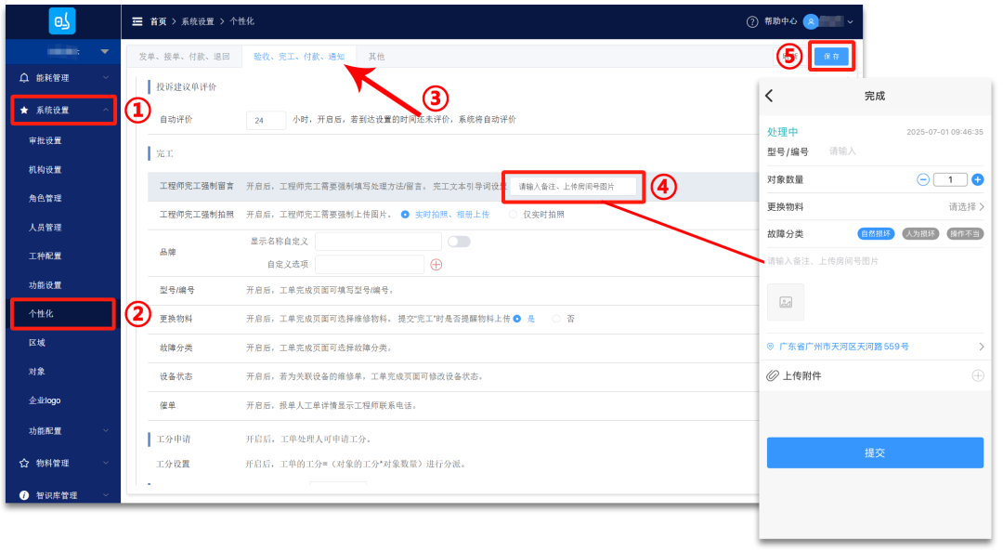Screen dimensions: 1003x551
Task: Switch to the 其他 tab
Action: [x=376, y=57]
